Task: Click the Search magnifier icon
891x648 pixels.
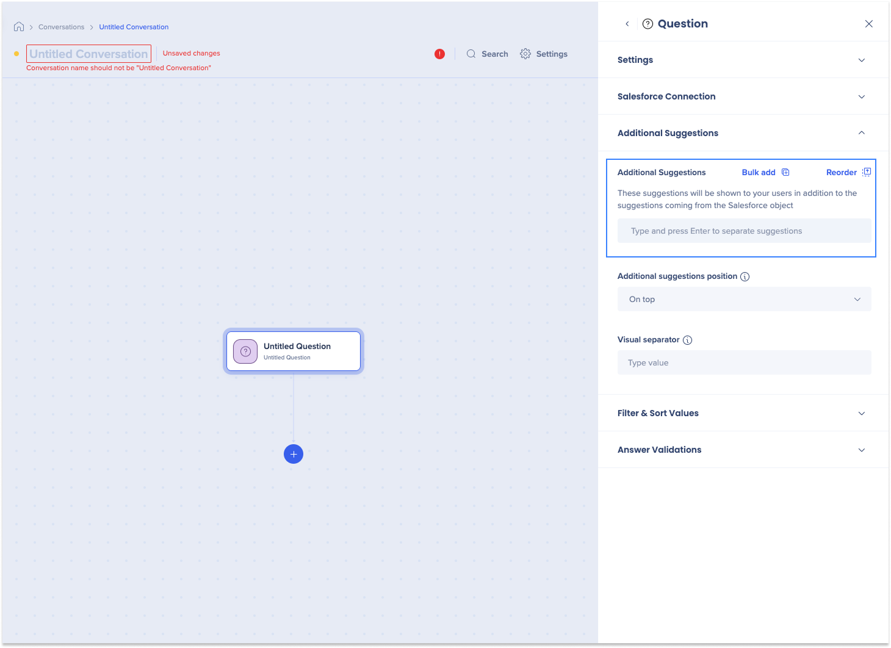Action: tap(471, 54)
